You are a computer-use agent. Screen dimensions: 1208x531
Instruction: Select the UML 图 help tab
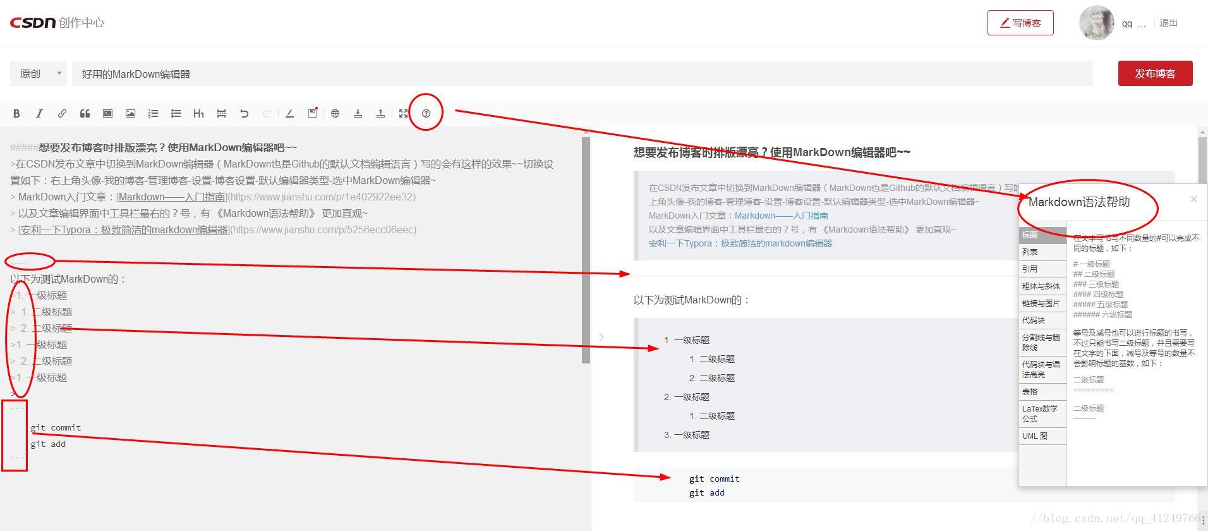[x=1042, y=436]
